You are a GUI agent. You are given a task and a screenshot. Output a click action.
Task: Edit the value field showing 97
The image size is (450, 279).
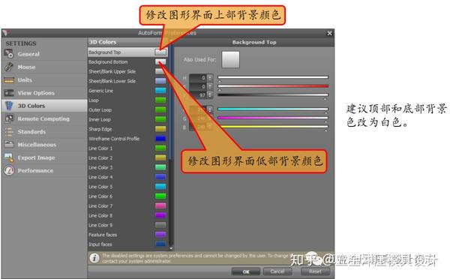[x=198, y=95]
